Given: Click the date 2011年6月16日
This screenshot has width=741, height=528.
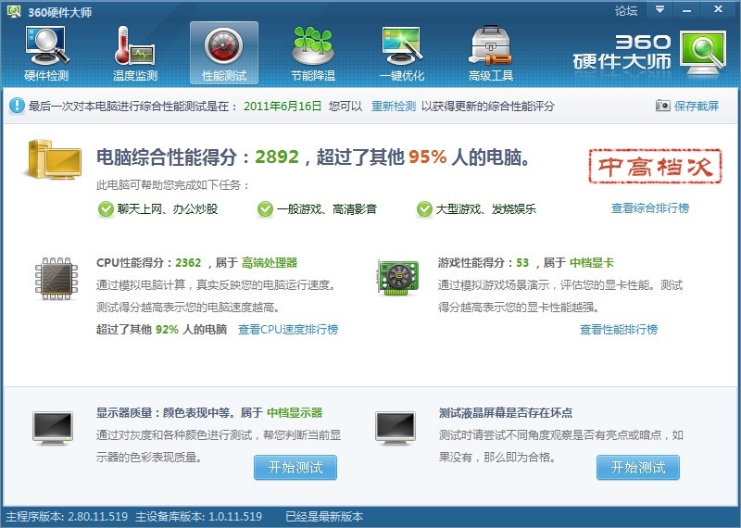Looking at the screenshot, I should [x=283, y=106].
